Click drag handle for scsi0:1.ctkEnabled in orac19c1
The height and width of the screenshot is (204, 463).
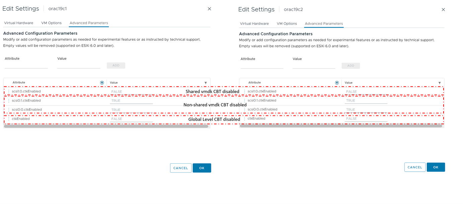[x=9, y=100]
